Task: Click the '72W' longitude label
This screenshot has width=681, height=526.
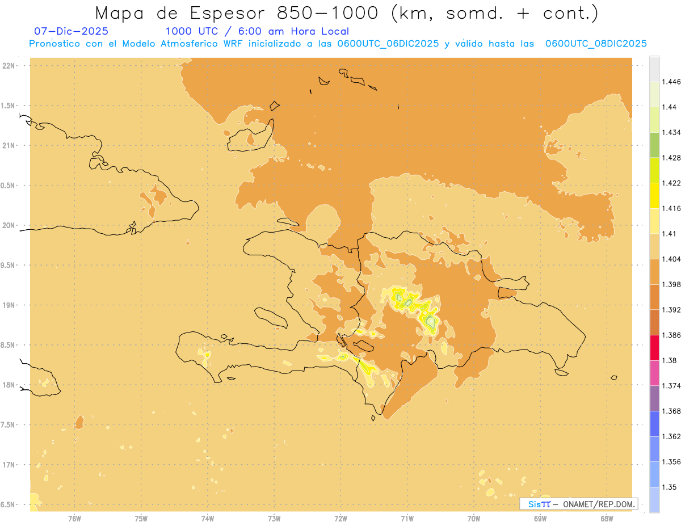Action: coord(341,519)
